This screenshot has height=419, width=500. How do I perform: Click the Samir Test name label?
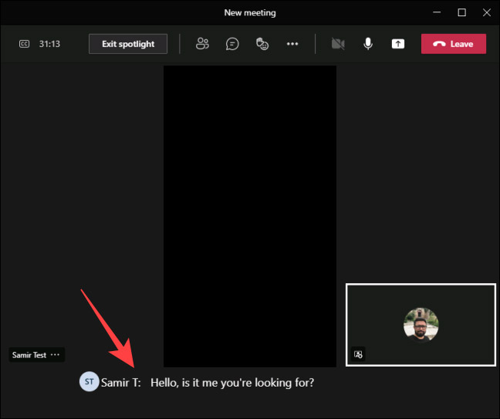pyautogui.click(x=29, y=355)
